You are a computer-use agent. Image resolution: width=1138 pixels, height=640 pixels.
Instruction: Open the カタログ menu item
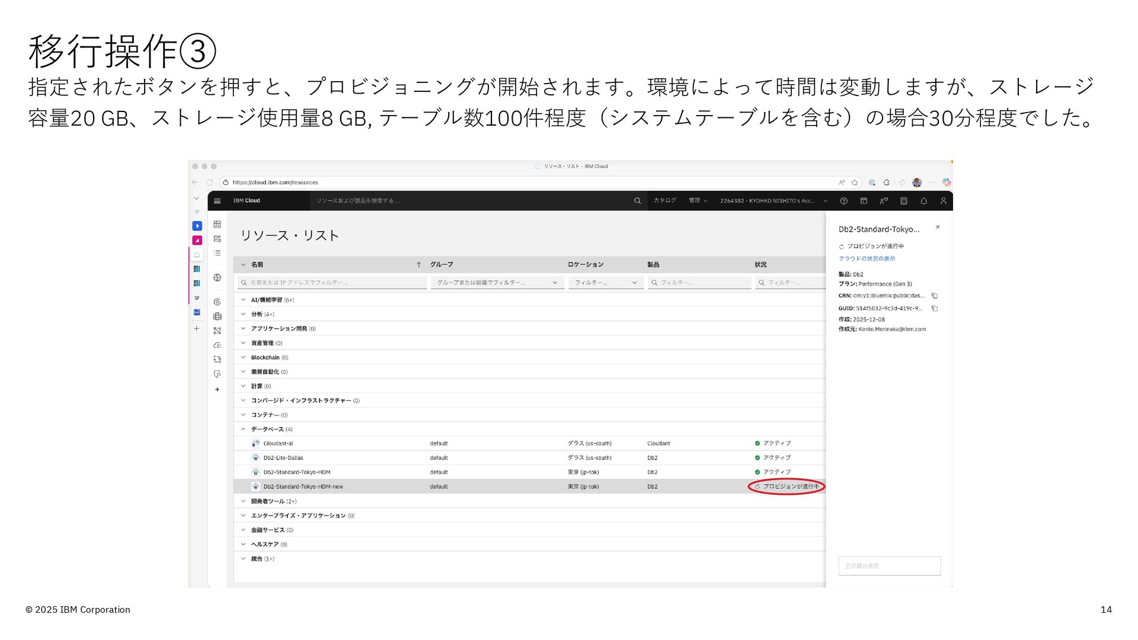[x=664, y=201]
